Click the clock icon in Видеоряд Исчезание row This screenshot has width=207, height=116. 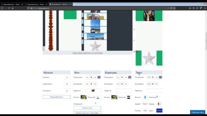pyautogui.click(x=122, y=84)
